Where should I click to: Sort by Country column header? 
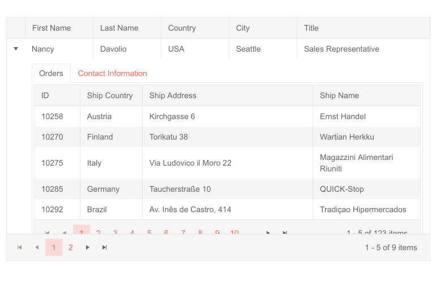point(195,28)
